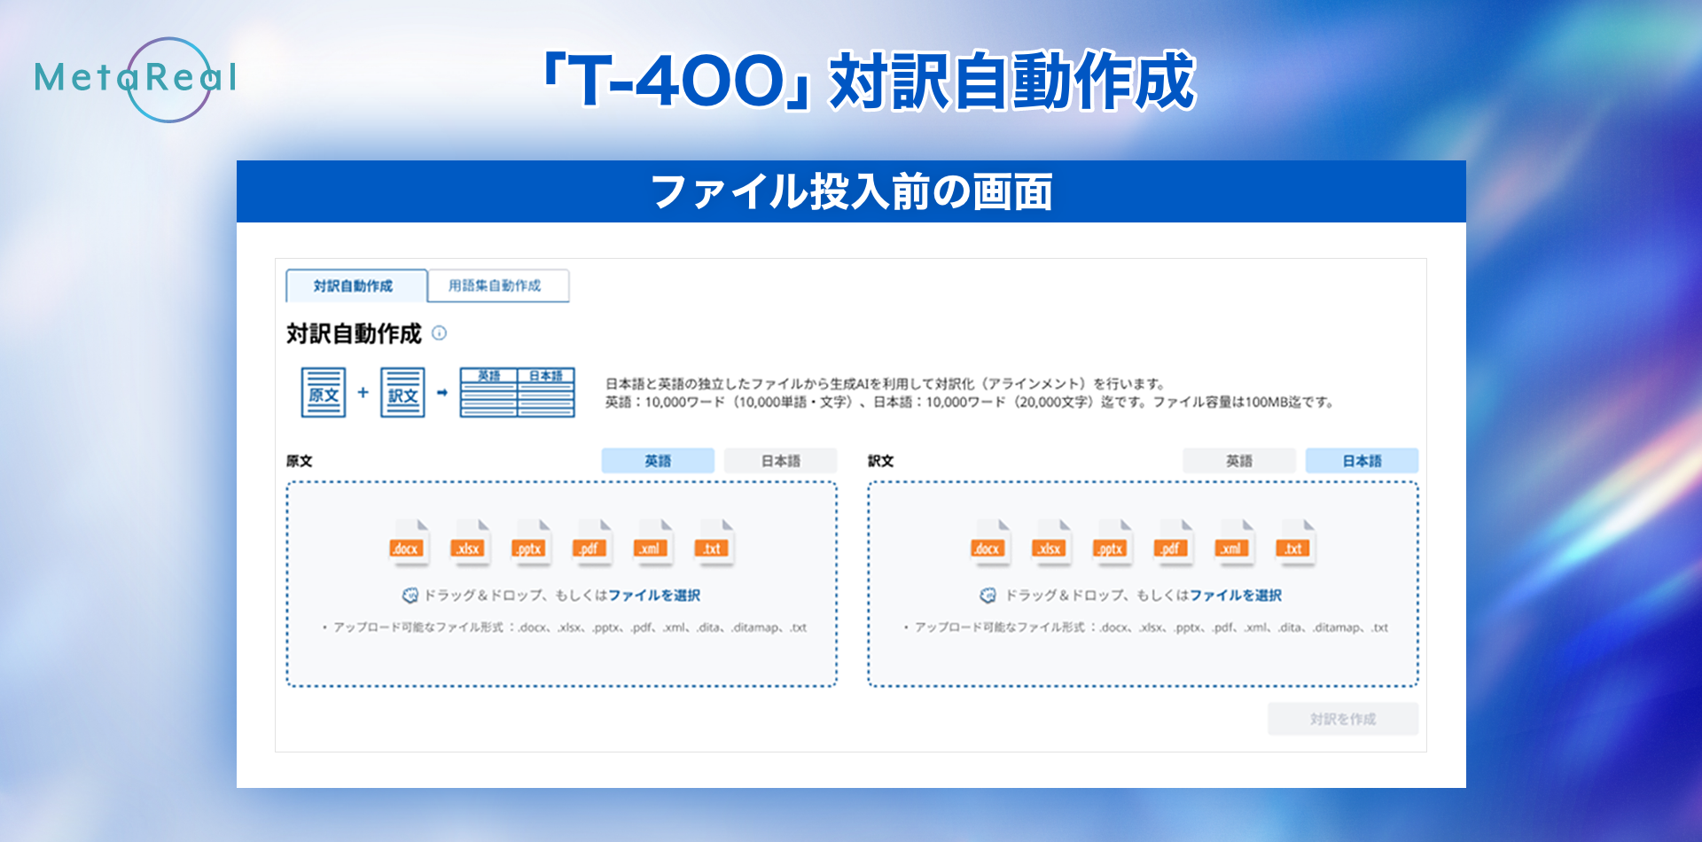Open the 用語集自動作成 tab
This screenshot has height=842, width=1702.
pyautogui.click(x=497, y=285)
